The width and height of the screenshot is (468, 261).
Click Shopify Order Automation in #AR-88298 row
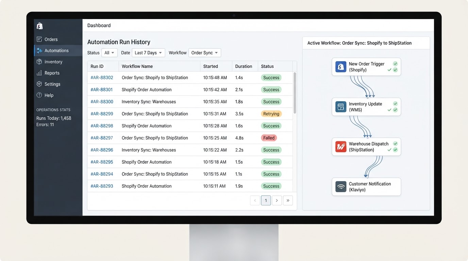(147, 126)
